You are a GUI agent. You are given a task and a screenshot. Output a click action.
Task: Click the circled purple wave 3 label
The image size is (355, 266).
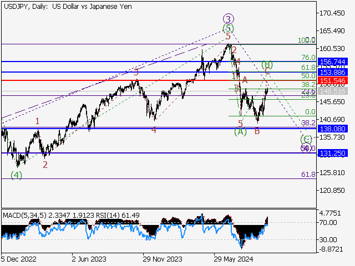(227, 18)
